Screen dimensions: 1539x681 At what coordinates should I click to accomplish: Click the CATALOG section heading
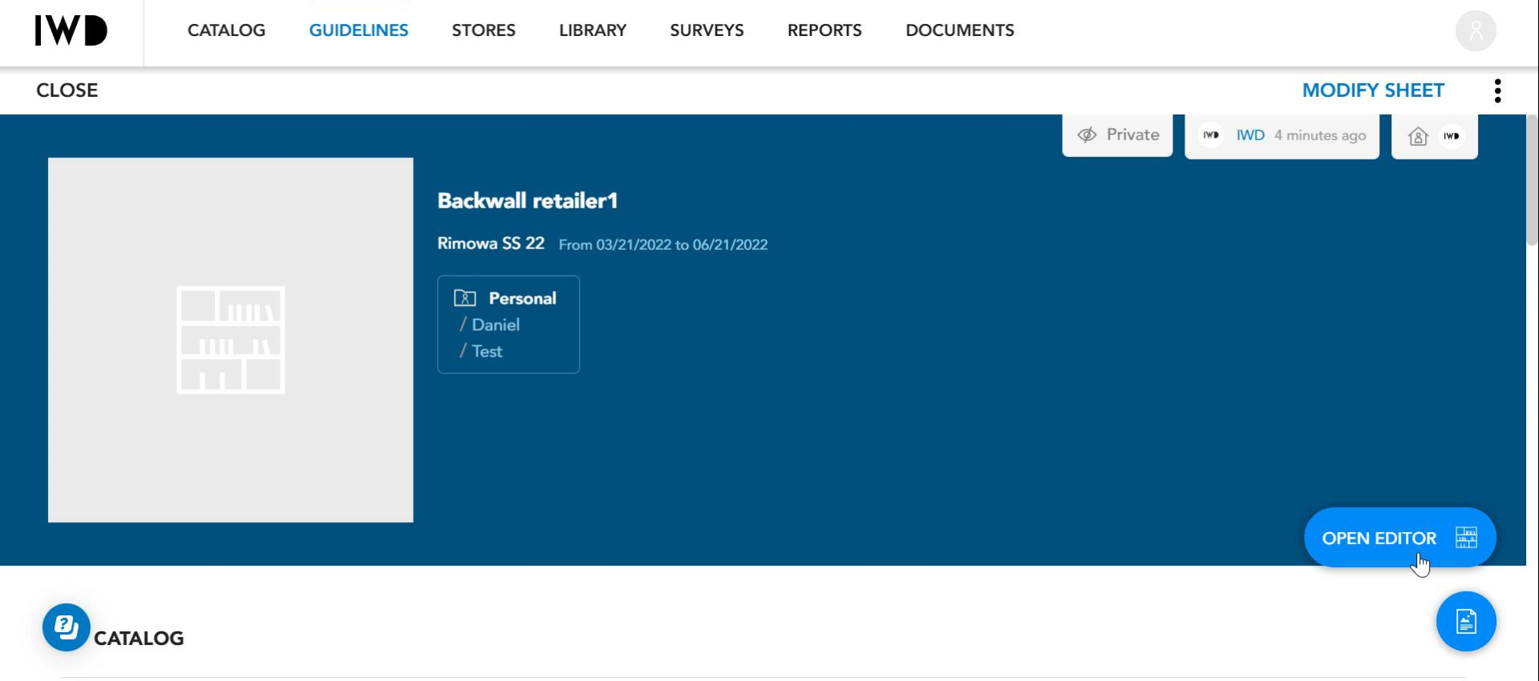click(139, 639)
